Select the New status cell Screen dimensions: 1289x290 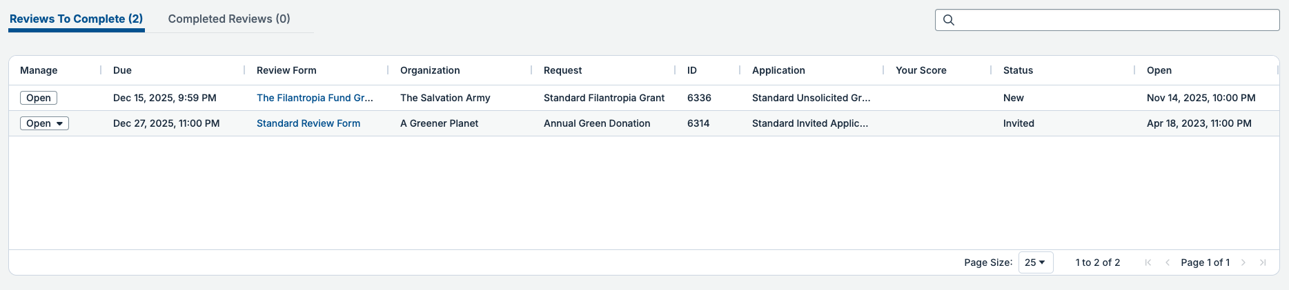(x=1013, y=98)
